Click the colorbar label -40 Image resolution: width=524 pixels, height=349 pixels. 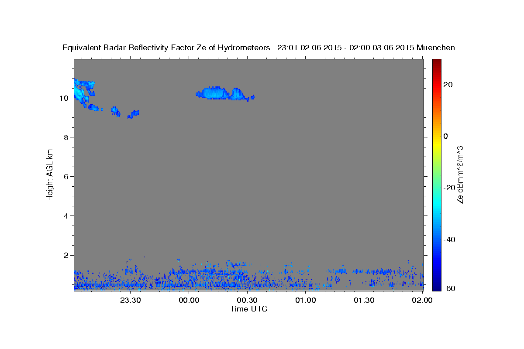449,240
